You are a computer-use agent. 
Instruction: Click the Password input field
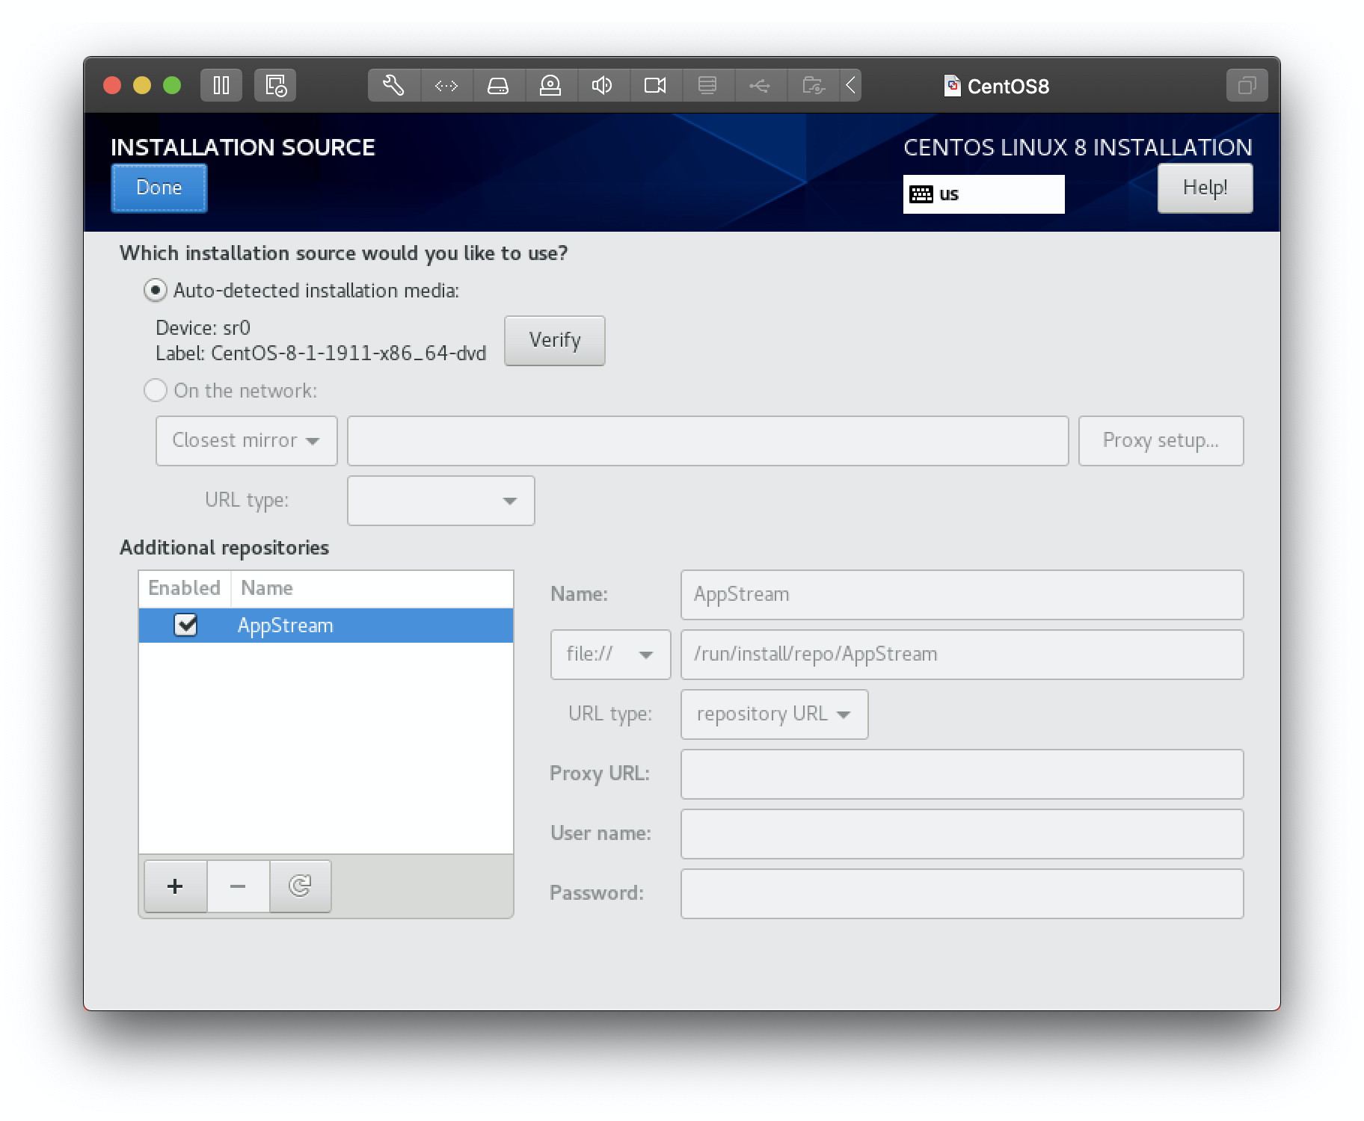(x=962, y=894)
